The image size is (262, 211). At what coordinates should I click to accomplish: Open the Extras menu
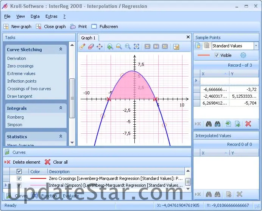point(51,16)
